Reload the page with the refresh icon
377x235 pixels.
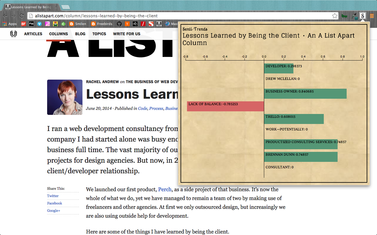click(22, 16)
